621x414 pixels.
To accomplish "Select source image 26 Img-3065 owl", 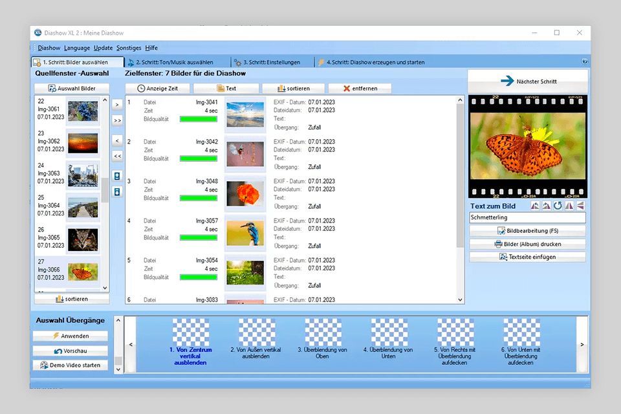I will click(67, 239).
